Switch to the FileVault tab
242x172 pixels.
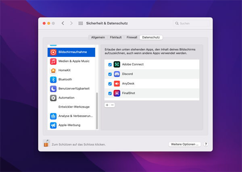(x=116, y=37)
